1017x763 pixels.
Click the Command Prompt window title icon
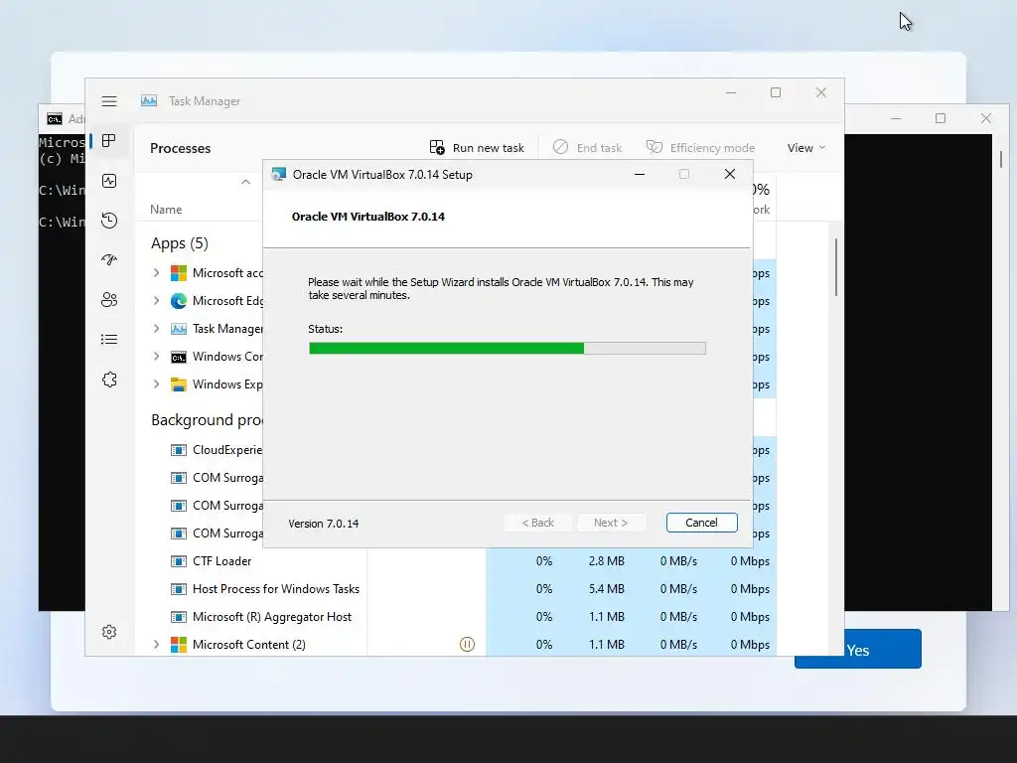click(55, 119)
